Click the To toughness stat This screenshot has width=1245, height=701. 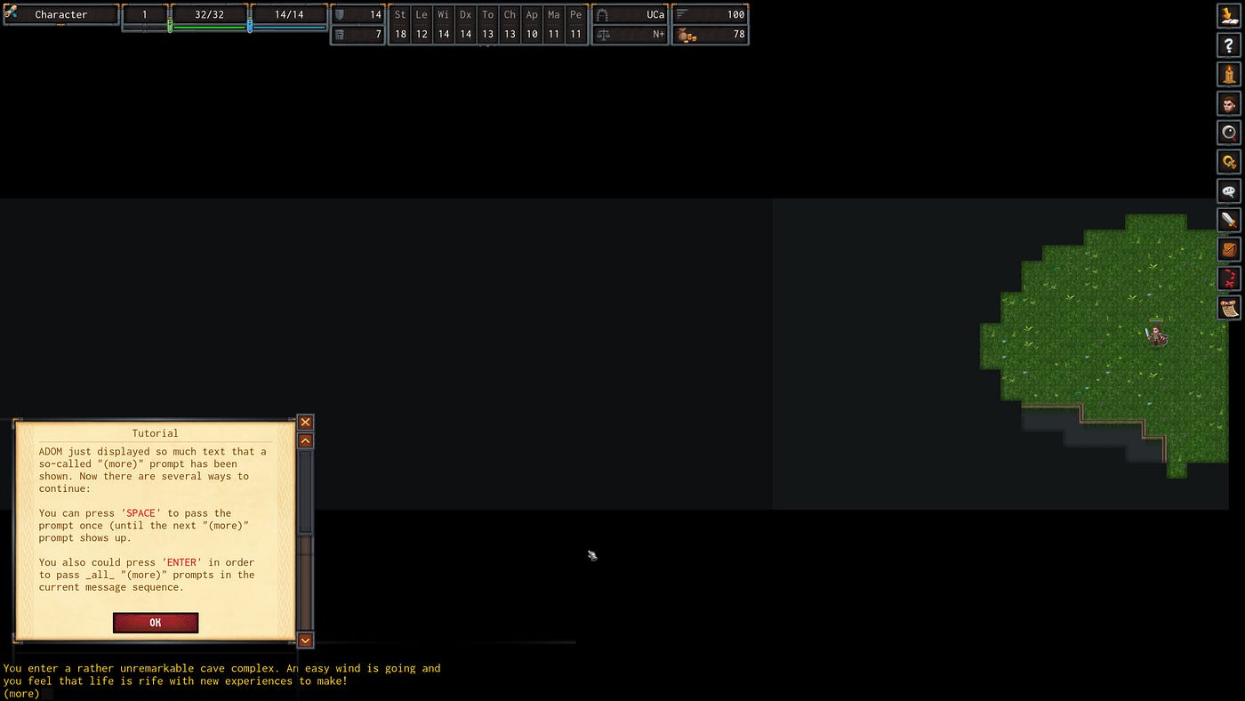tap(487, 25)
